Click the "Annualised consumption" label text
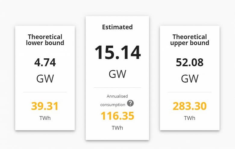235x149 pixels. pyautogui.click(x=113, y=100)
